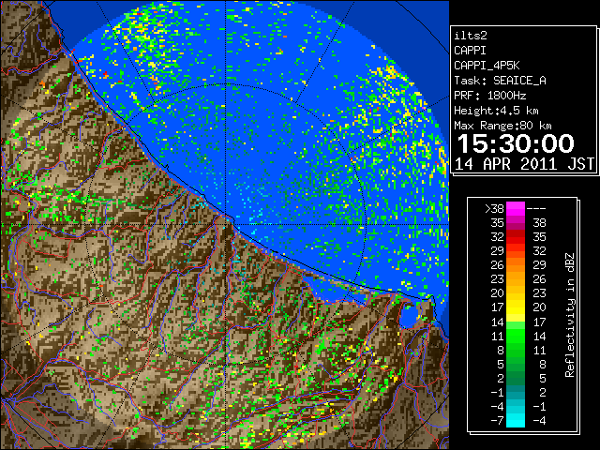Select the 'Task: SEAICE_A' line
Viewport: 600px width, 450px height.
(x=500, y=81)
